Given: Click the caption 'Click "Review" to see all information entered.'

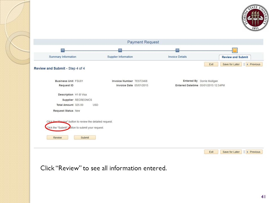Looking at the screenshot, I should pyautogui.click(x=104, y=168).
